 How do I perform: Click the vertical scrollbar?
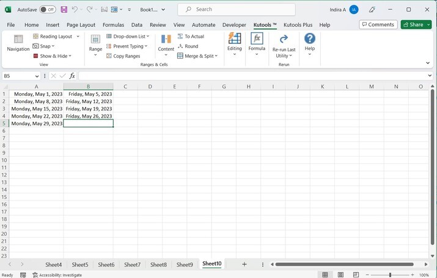tap(432, 167)
